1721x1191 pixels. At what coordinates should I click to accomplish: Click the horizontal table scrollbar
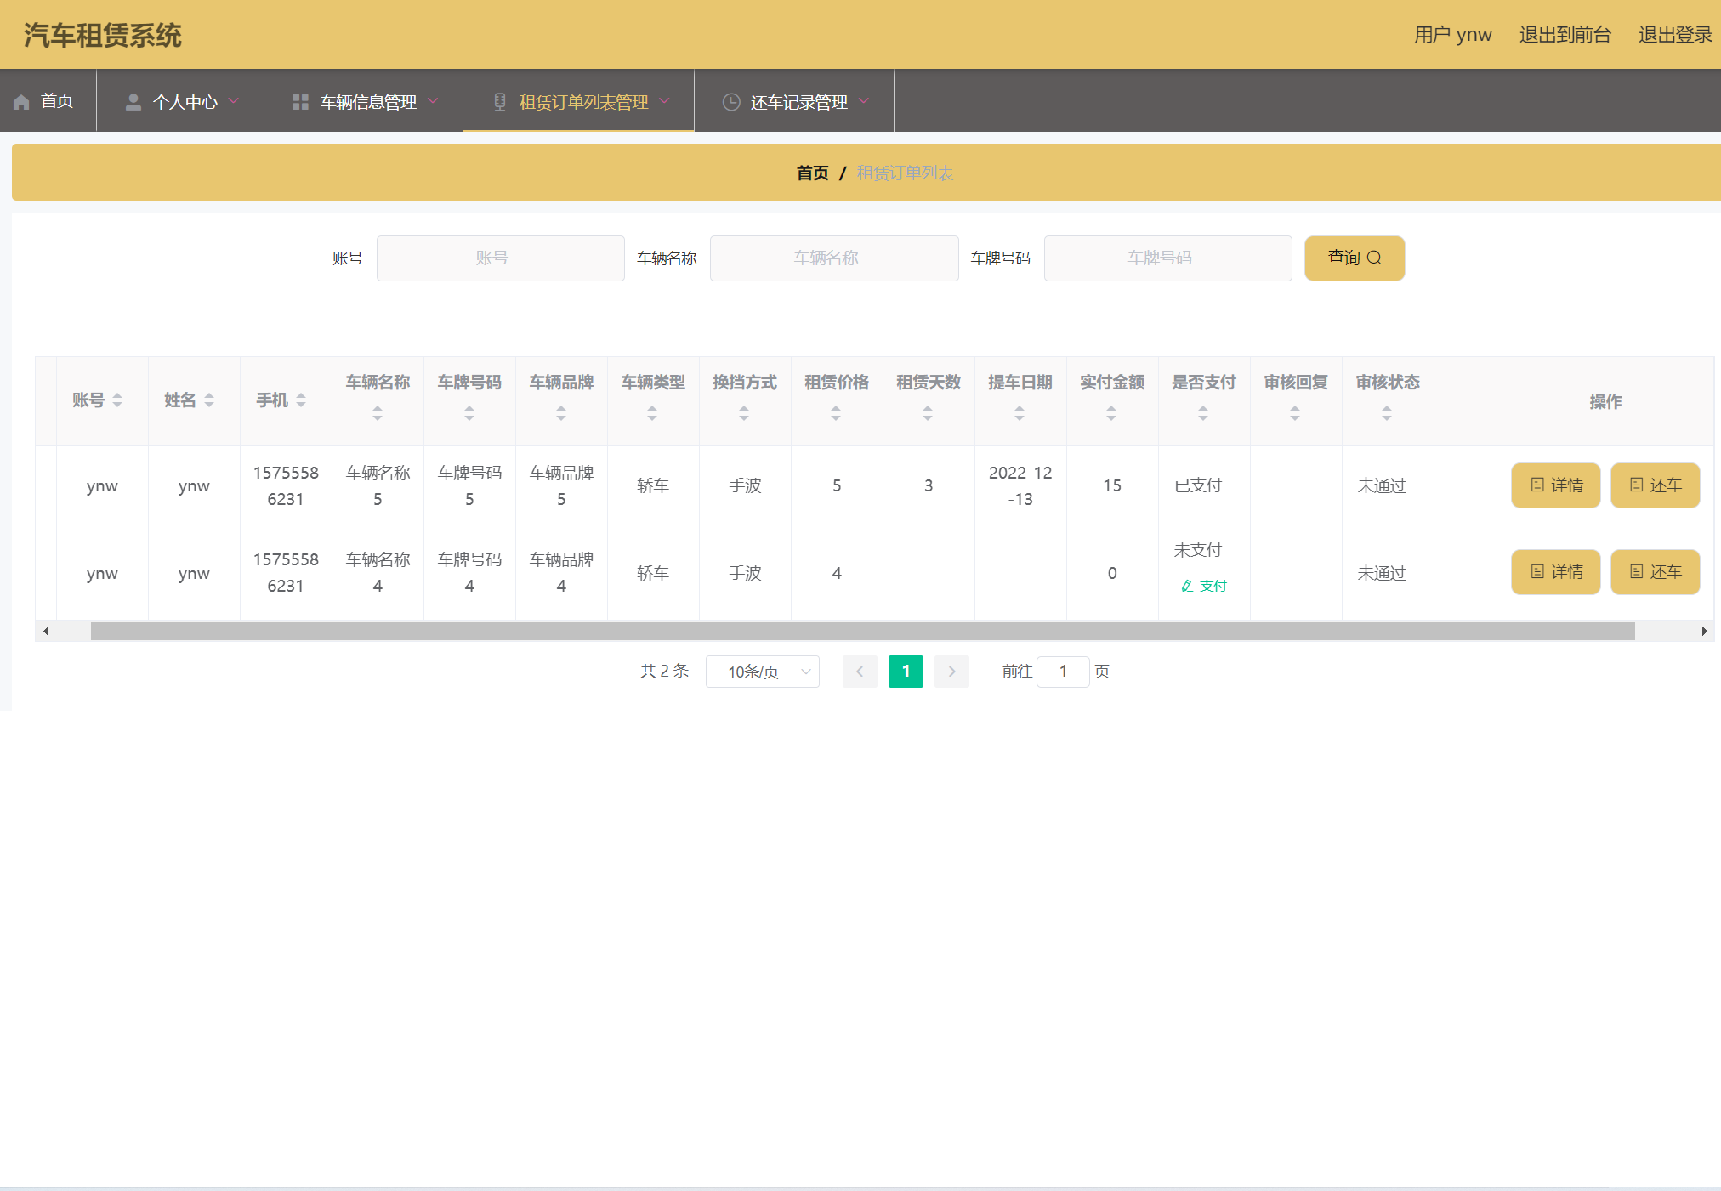862,631
